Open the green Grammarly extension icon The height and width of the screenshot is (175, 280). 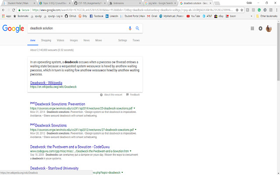(259, 10)
